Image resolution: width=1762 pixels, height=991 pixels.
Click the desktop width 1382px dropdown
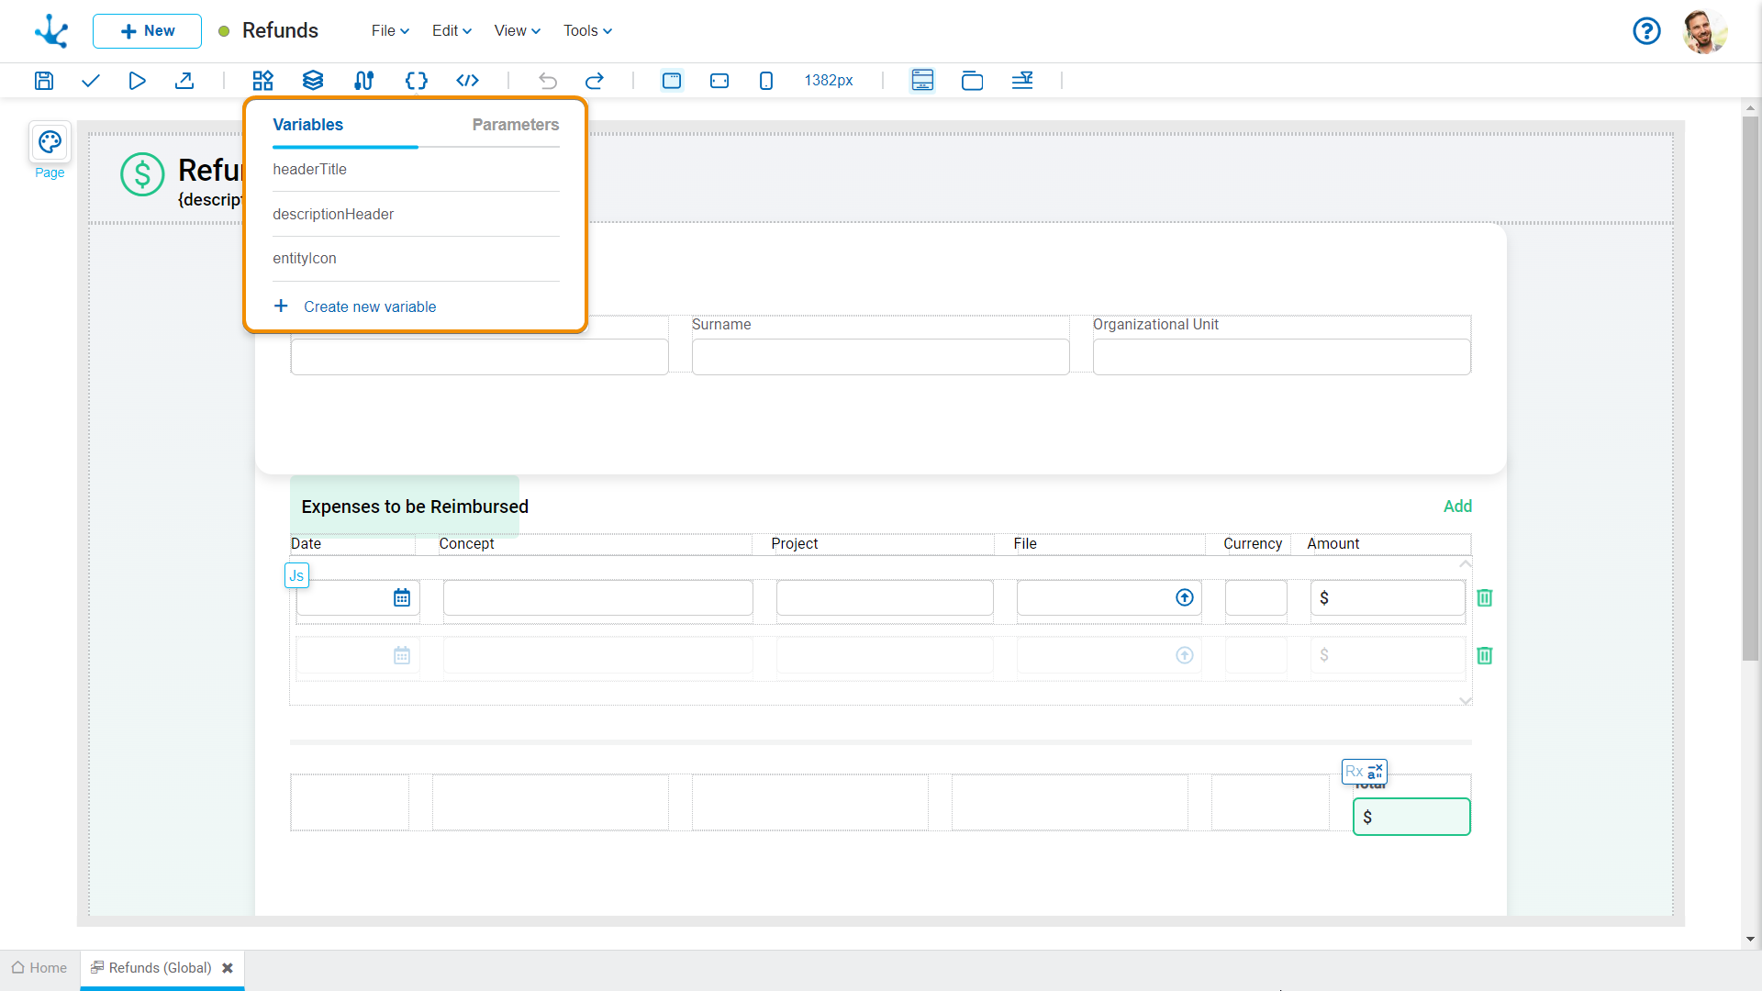[829, 81]
